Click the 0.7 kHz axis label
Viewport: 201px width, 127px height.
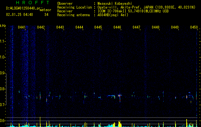(3, 105)
